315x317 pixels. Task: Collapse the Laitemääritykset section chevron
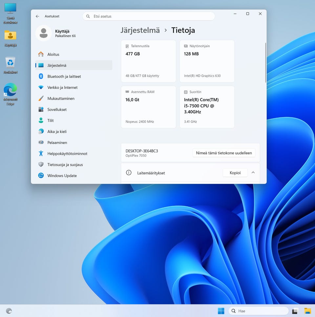tap(253, 172)
